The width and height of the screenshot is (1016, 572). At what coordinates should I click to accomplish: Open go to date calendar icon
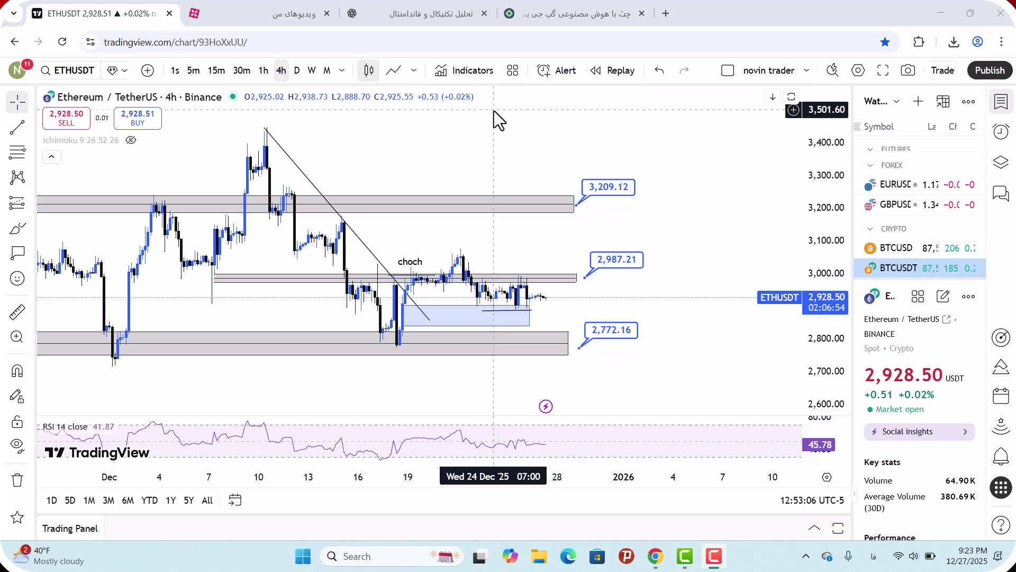point(235,501)
